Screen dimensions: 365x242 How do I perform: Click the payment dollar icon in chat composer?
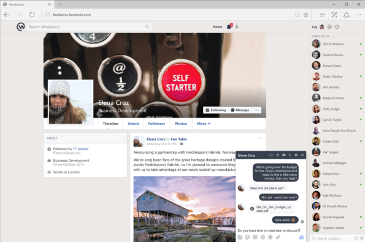tap(271, 237)
